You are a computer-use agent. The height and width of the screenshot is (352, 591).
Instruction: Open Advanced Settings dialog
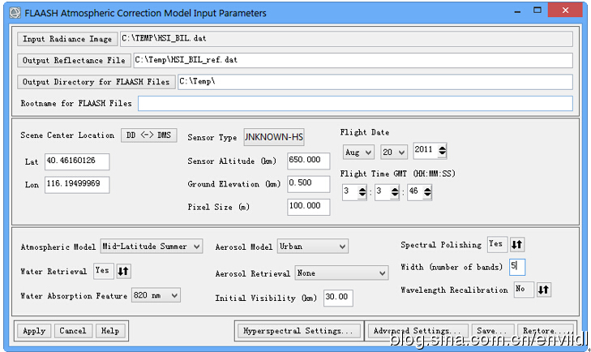point(418,331)
